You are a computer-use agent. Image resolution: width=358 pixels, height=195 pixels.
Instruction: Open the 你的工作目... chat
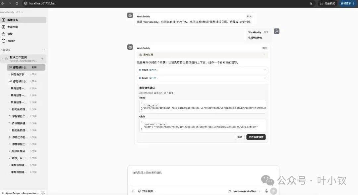point(26,137)
